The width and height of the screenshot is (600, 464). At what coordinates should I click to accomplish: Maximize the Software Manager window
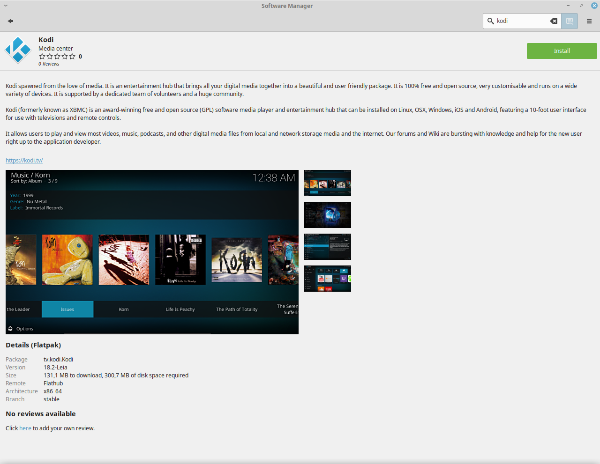pos(581,6)
